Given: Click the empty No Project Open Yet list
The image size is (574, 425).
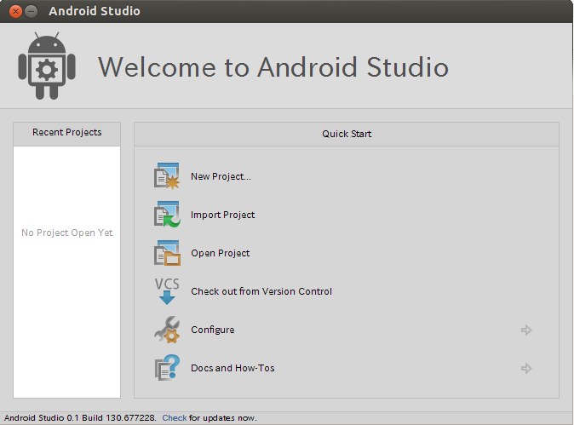Looking at the screenshot, I should pos(67,272).
